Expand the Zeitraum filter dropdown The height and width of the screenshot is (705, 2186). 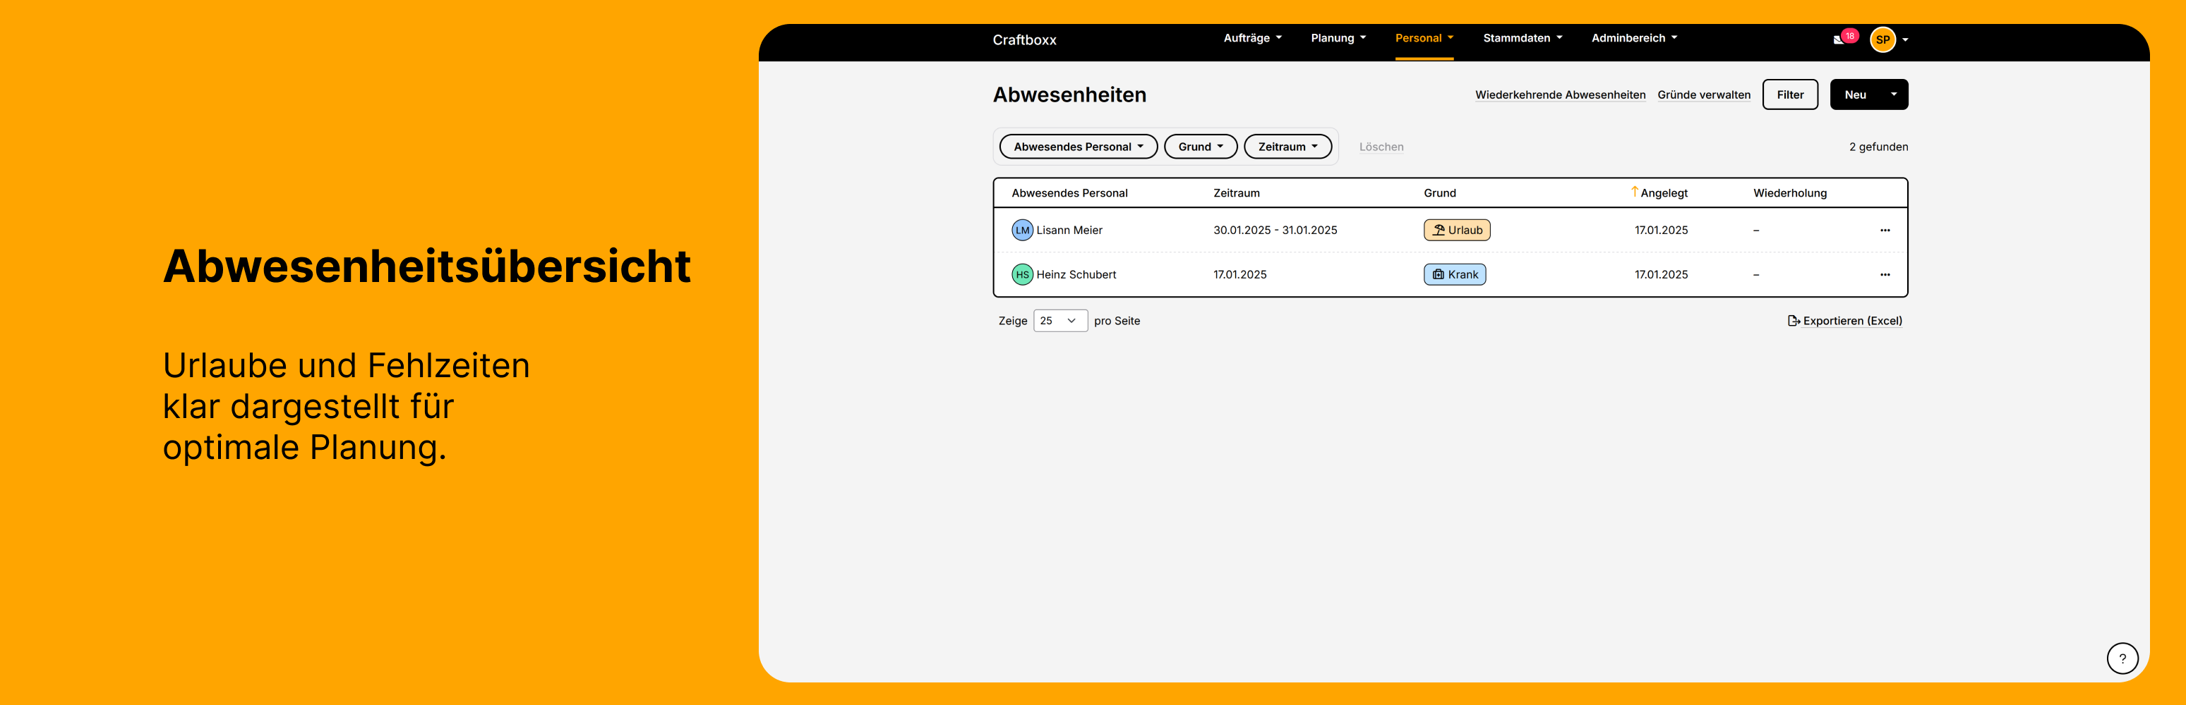pyautogui.click(x=1287, y=147)
